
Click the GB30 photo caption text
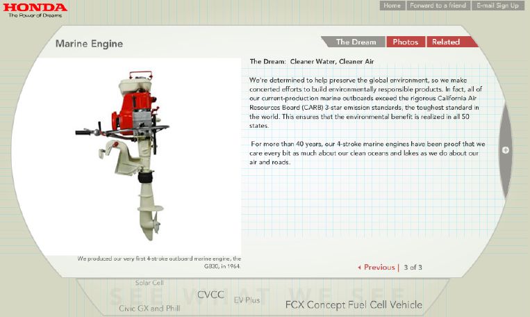pyautogui.click(x=159, y=262)
